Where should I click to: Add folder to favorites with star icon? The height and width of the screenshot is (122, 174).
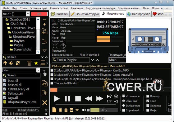tap(36, 63)
